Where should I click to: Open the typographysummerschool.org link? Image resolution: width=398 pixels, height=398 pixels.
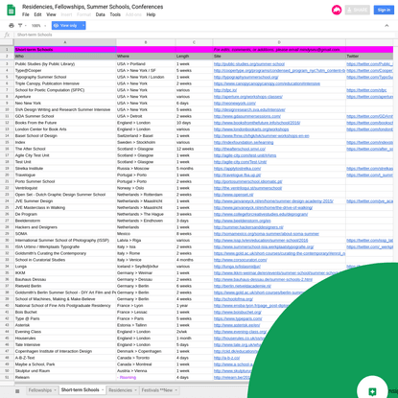[x=246, y=77]
